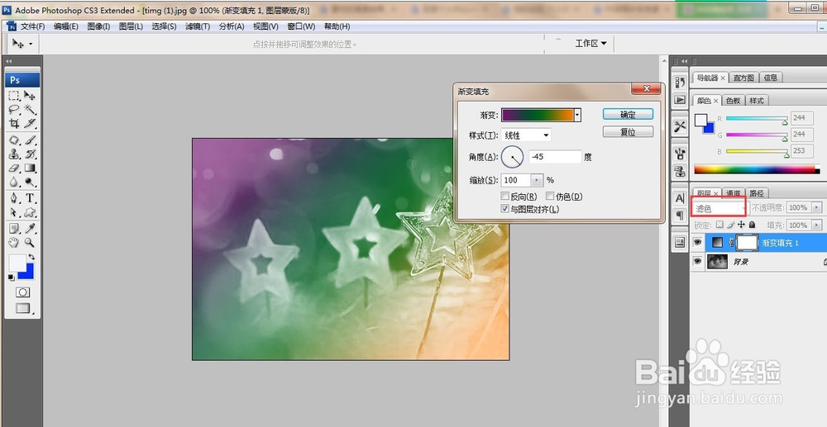Click 确定 button in gradient dialog
This screenshot has height=427, width=827.
point(628,114)
